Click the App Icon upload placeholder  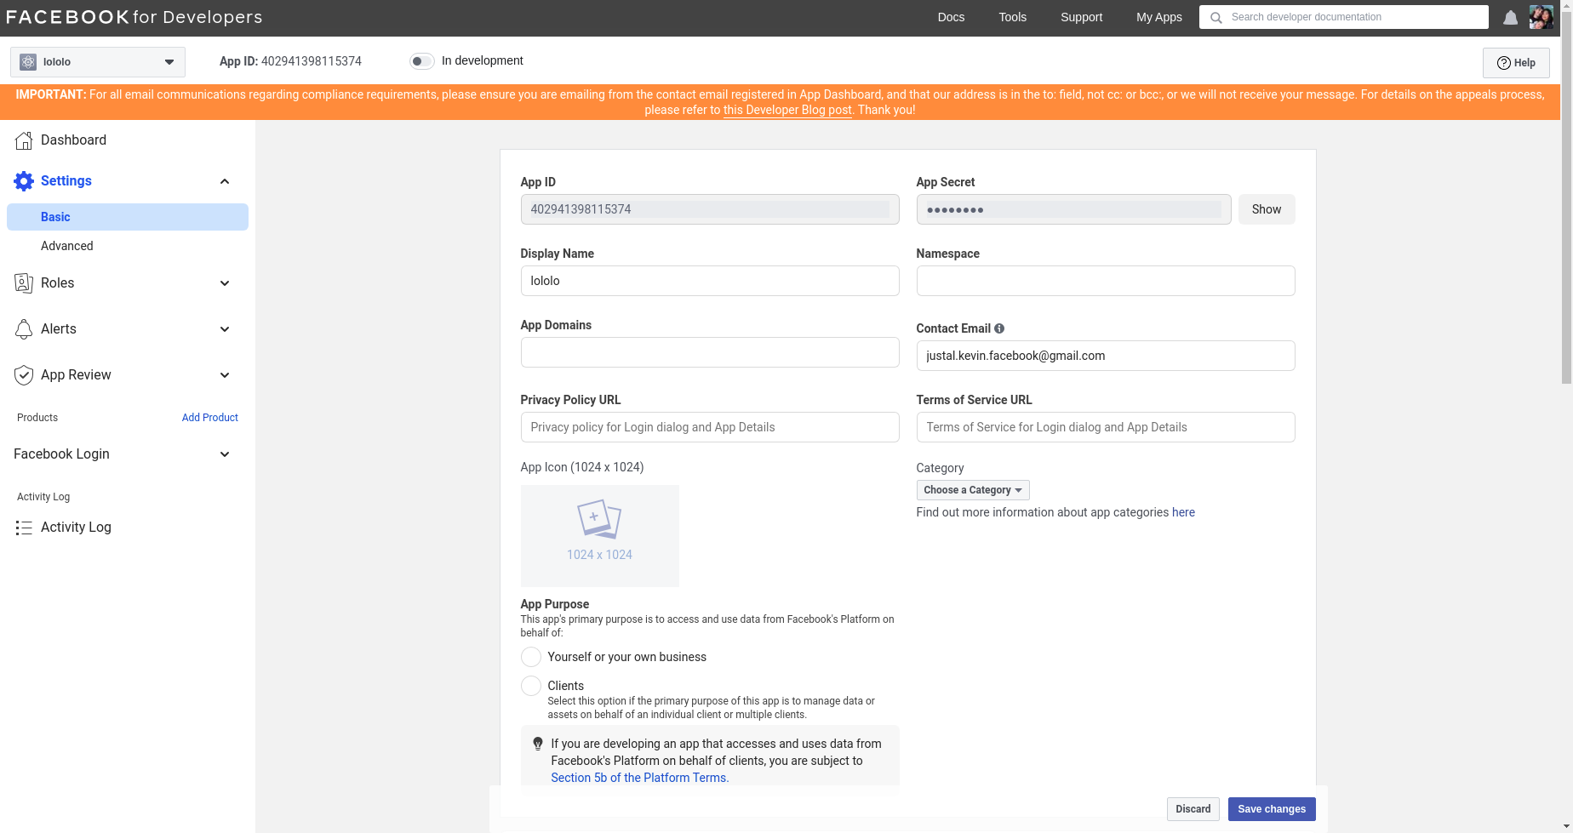pyautogui.click(x=600, y=536)
